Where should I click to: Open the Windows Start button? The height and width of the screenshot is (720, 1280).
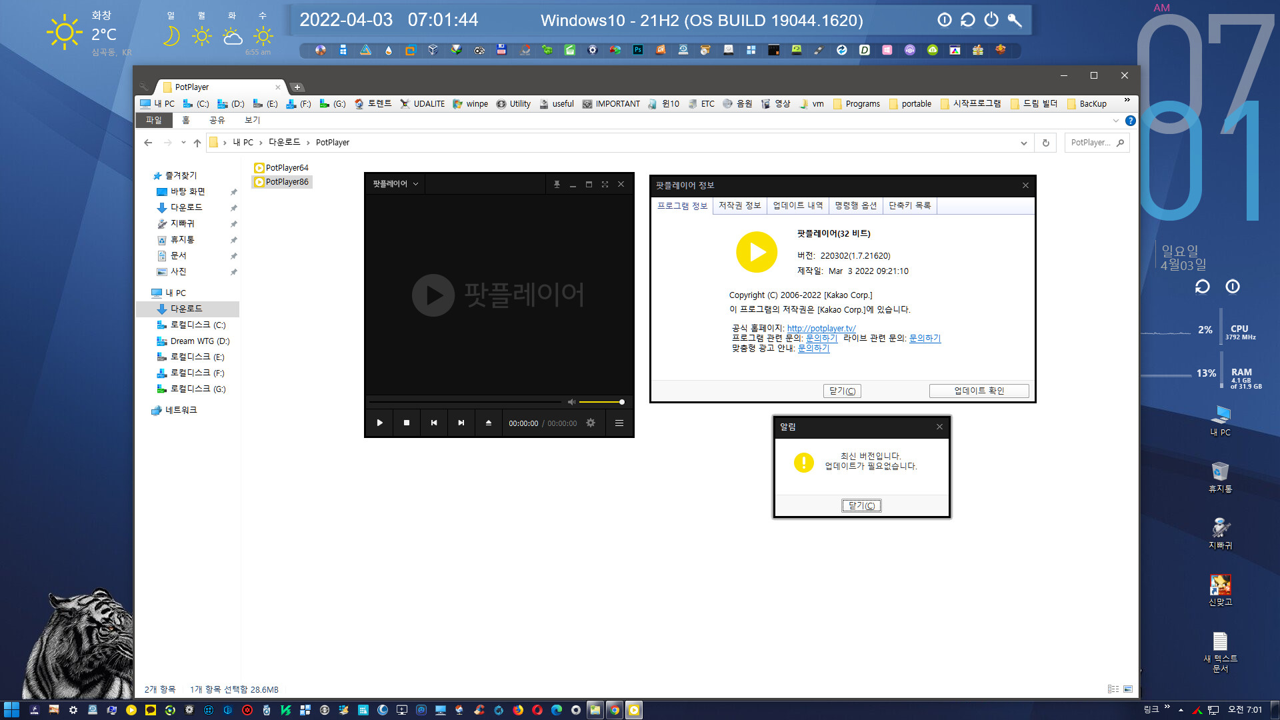tap(11, 710)
